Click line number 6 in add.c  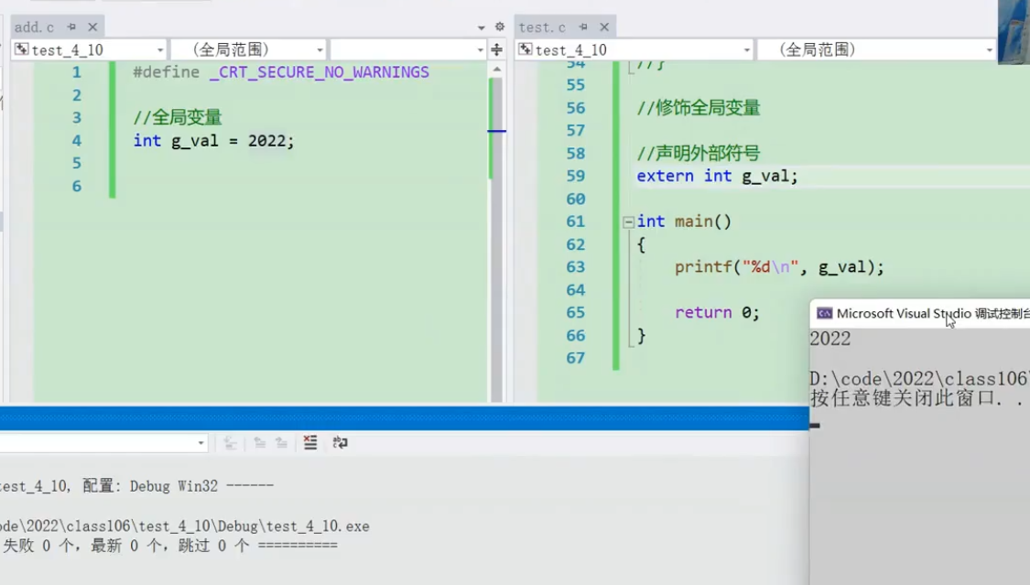coord(77,187)
